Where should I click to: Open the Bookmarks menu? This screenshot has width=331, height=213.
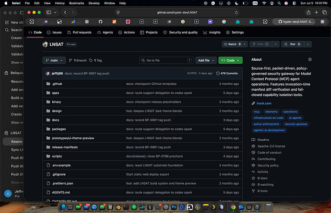click(76, 3)
